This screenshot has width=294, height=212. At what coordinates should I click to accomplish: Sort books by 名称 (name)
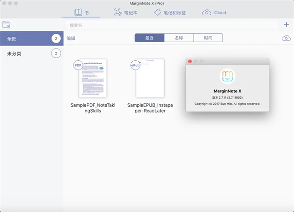coord(179,38)
